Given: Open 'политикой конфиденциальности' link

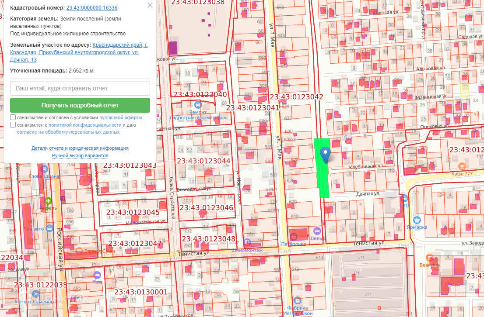Looking at the screenshot, I should pos(85,125).
